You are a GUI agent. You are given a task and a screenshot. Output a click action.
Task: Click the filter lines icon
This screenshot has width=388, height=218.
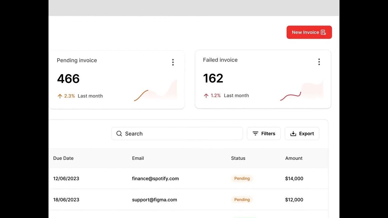[255, 134]
